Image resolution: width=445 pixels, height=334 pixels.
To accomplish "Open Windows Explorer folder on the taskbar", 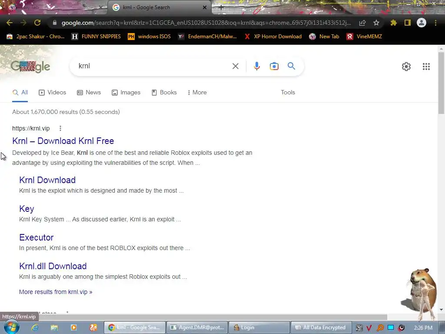I will 54,327.
